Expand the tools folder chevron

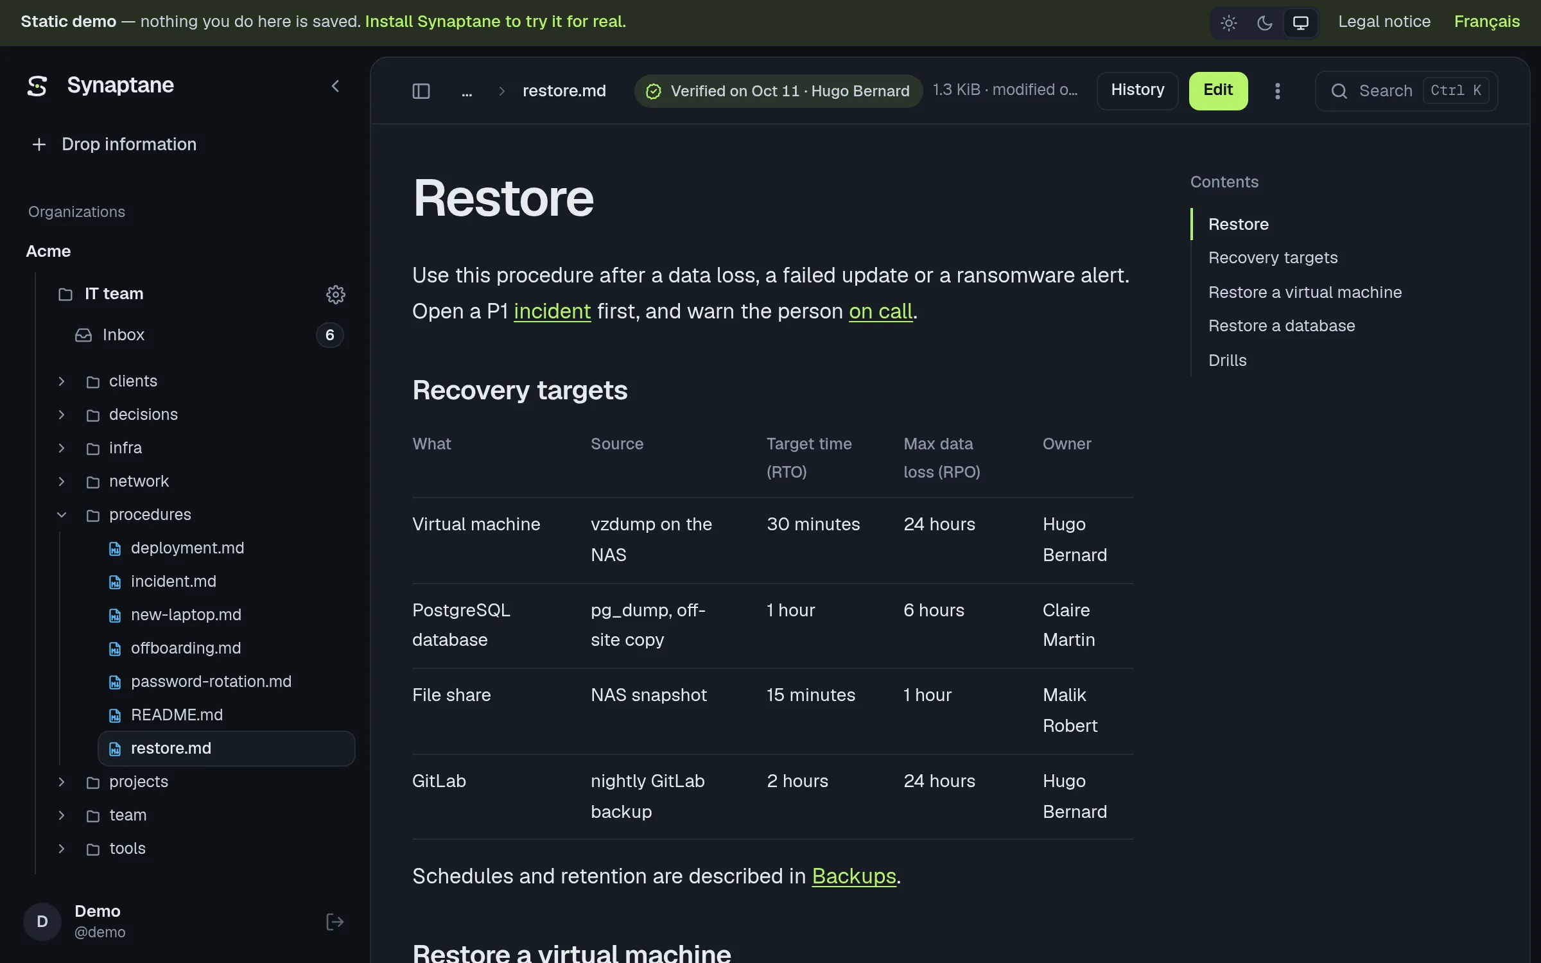click(62, 849)
